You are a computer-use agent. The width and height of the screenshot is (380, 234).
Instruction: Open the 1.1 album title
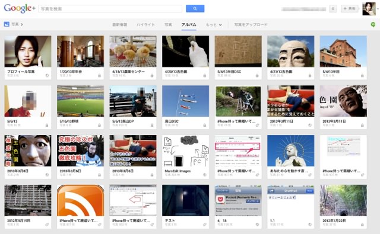point(273,221)
